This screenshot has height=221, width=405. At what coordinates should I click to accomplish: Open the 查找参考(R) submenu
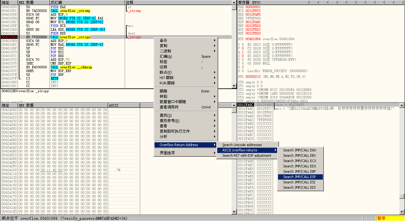click(186, 121)
